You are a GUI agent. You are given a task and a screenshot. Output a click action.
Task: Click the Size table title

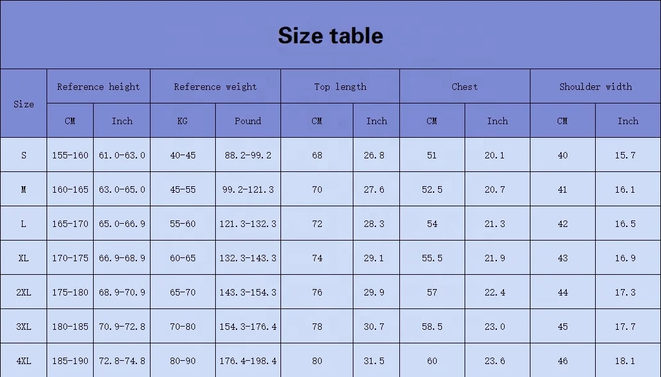(x=330, y=36)
